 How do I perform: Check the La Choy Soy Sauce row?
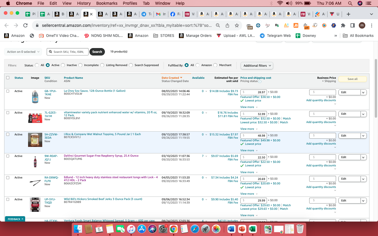click(x=8, y=91)
